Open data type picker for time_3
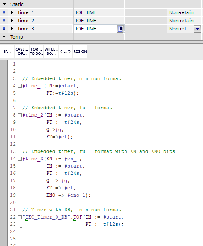 pyautogui.click(x=120, y=29)
